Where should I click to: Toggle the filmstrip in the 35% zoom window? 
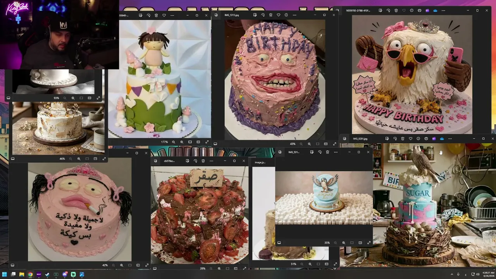click(279, 243)
